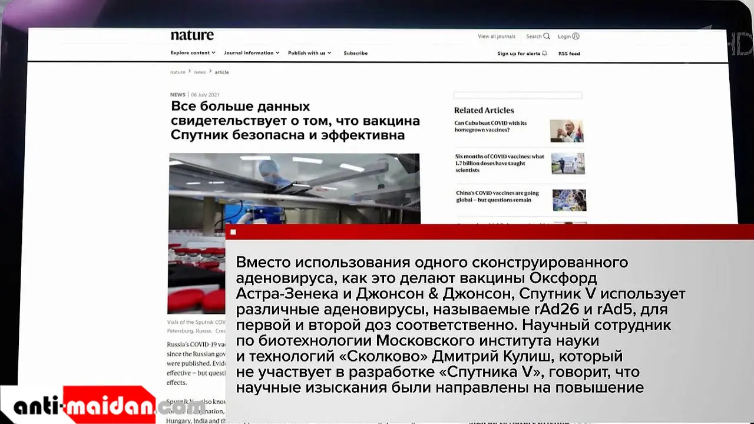Viewport: 754px width, 424px height.
Task: Expand the Journal information dropdown
Action: (x=252, y=53)
